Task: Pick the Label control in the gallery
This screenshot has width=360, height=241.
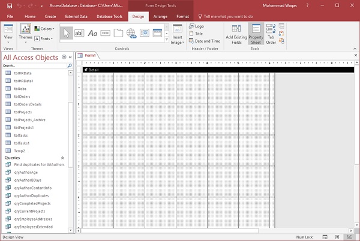Action: (x=92, y=34)
